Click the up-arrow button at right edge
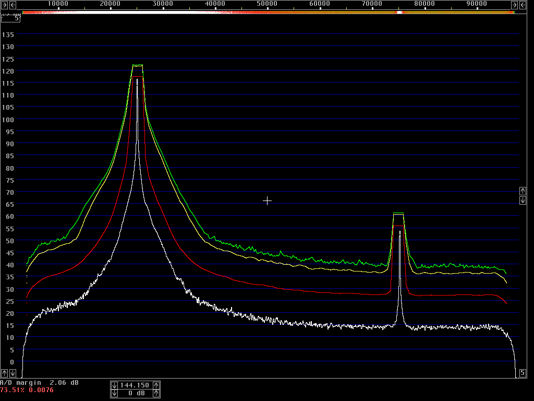 523,191
